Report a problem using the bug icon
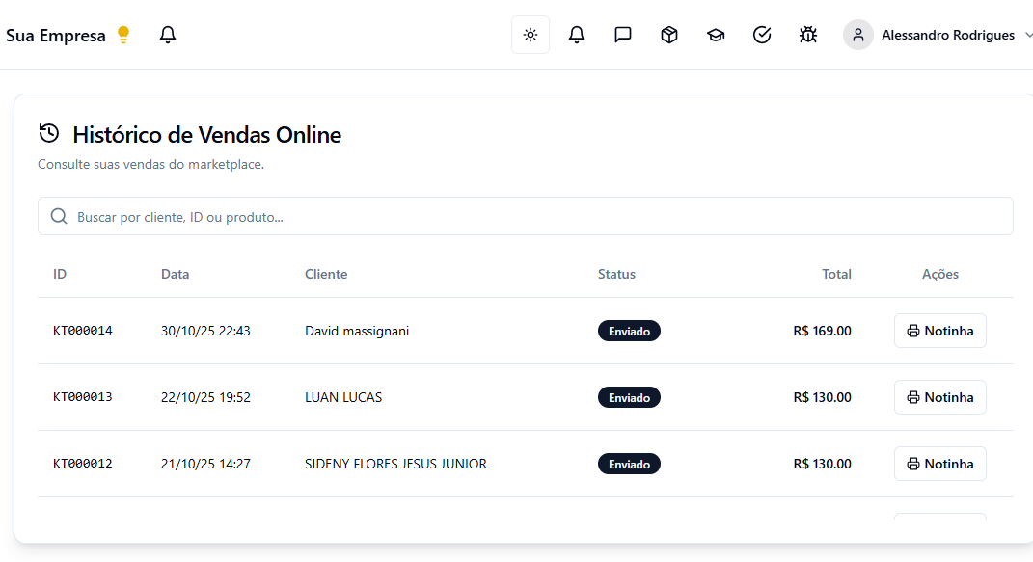 (807, 34)
